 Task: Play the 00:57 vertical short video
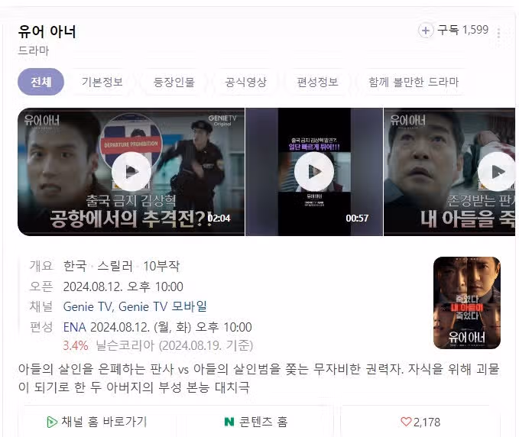[x=314, y=171]
